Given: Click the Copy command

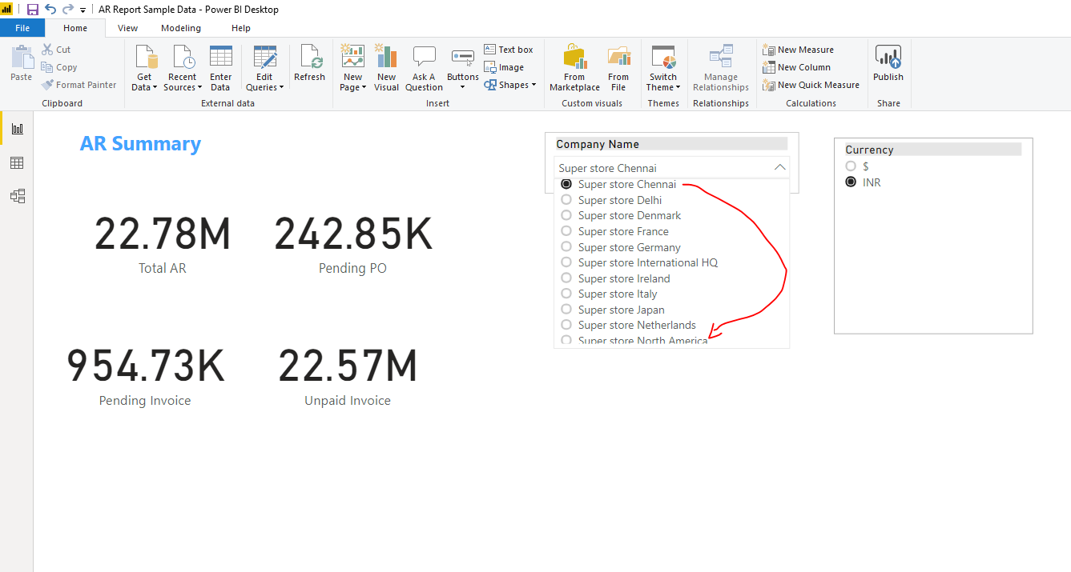Looking at the screenshot, I should (x=59, y=67).
